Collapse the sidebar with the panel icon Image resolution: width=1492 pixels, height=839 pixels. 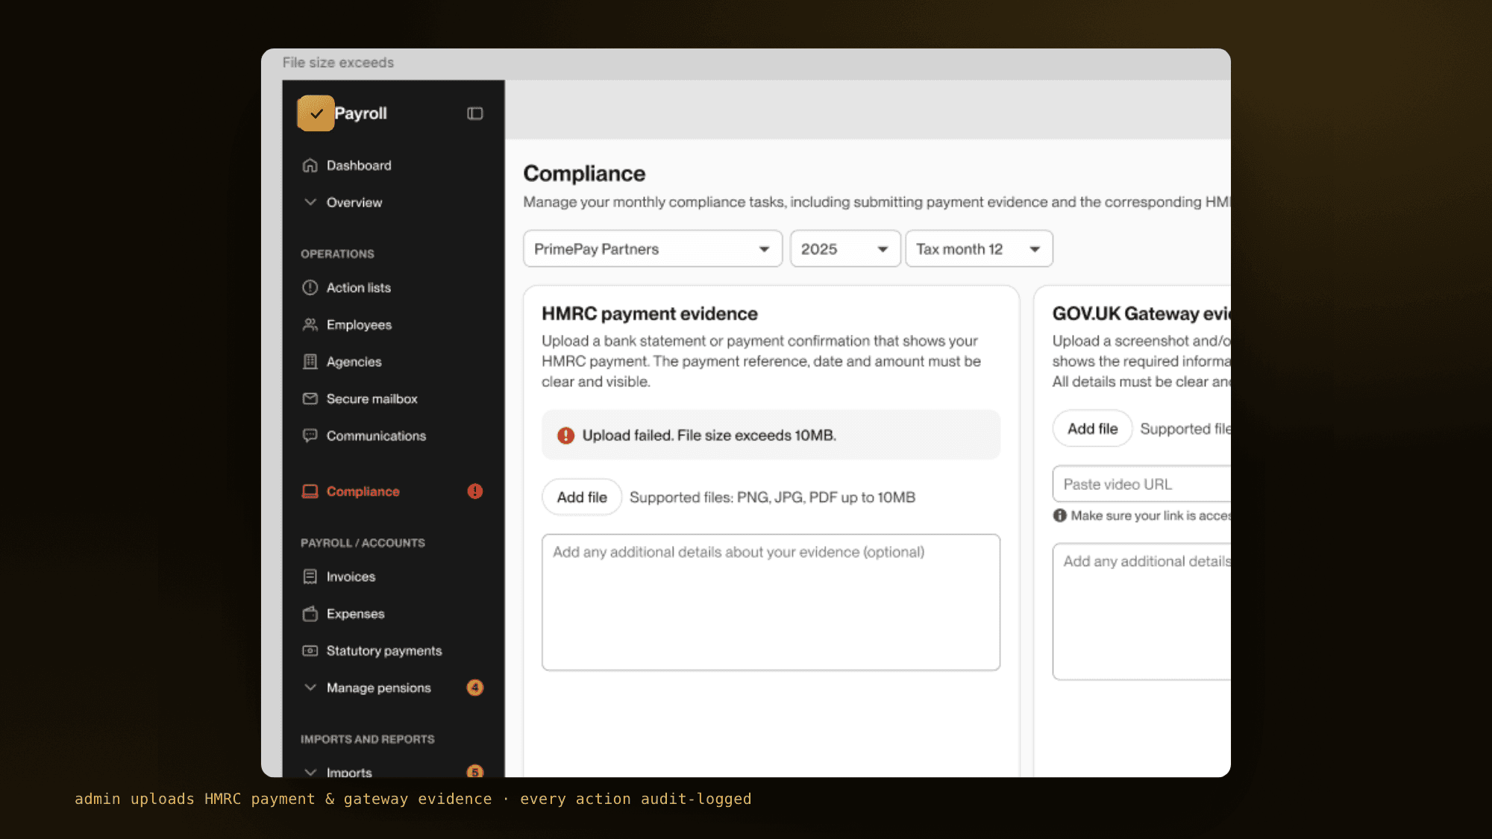pos(475,113)
